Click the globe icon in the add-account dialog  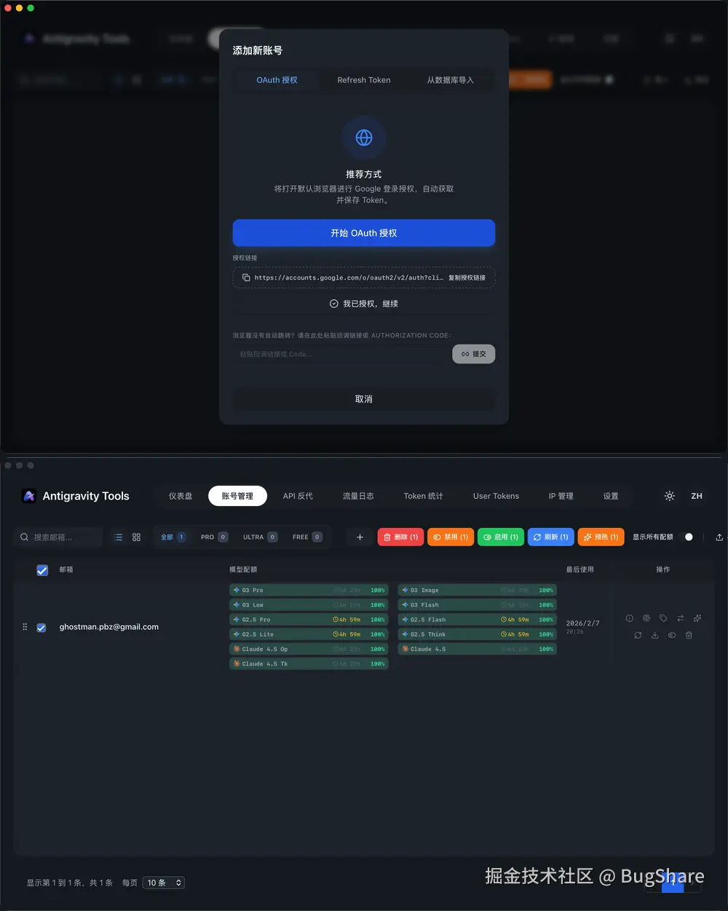pos(364,138)
